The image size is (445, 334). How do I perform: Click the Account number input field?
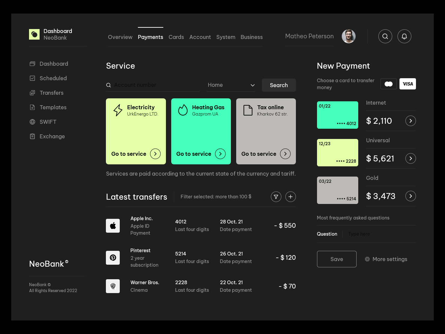click(155, 85)
